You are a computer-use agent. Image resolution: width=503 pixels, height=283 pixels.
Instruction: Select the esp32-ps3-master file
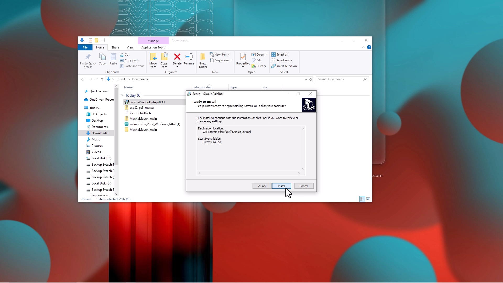tap(142, 108)
